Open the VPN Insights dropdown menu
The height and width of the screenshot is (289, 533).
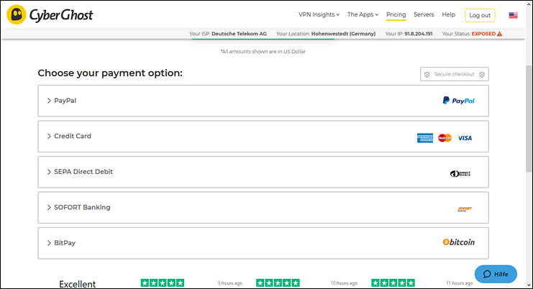[x=319, y=14]
